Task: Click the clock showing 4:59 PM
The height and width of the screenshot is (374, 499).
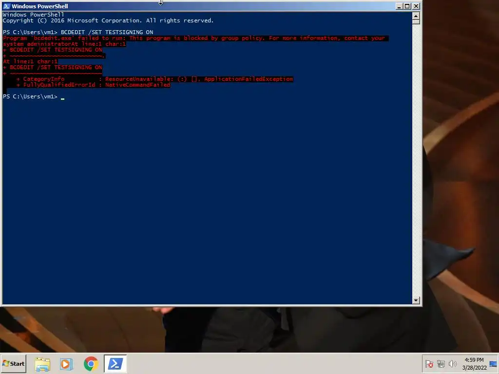Action: [x=474, y=363]
